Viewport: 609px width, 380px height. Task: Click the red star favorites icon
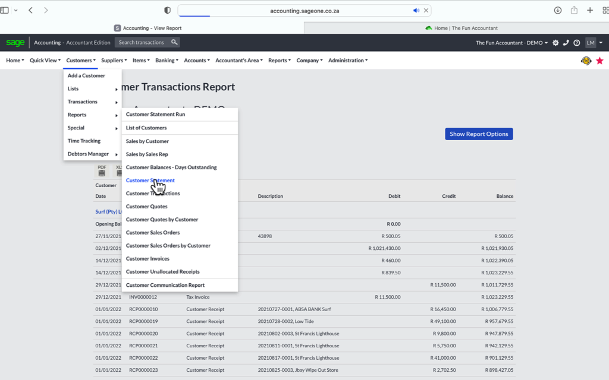(599, 60)
